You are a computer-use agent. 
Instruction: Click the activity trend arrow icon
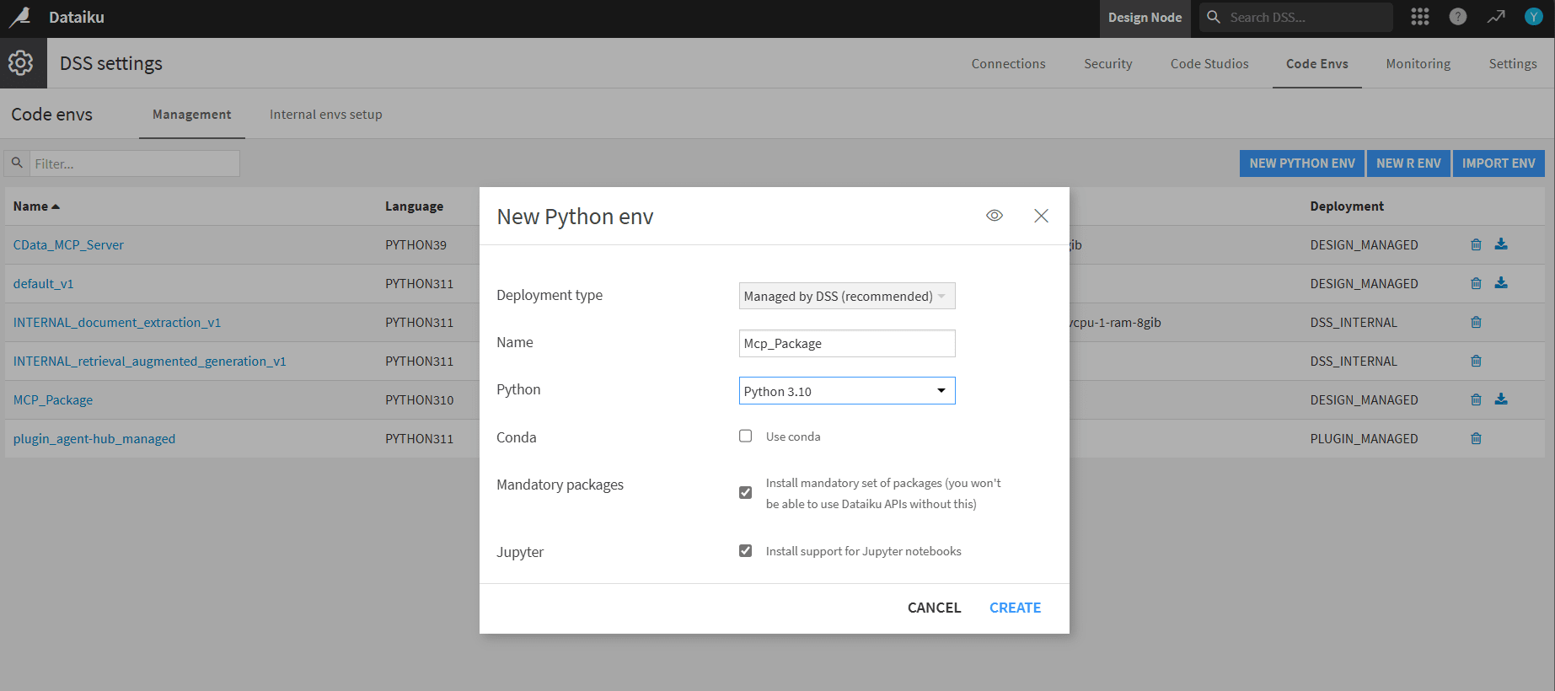(x=1496, y=18)
